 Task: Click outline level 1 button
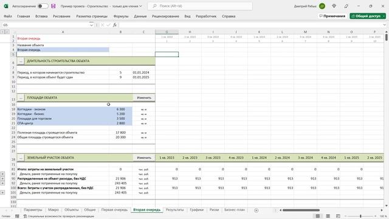tap(2, 32)
